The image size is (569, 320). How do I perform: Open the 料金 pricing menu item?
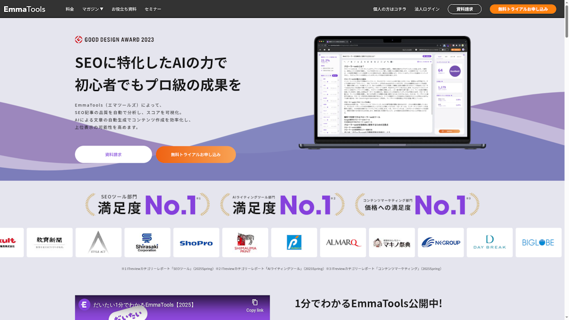69,9
